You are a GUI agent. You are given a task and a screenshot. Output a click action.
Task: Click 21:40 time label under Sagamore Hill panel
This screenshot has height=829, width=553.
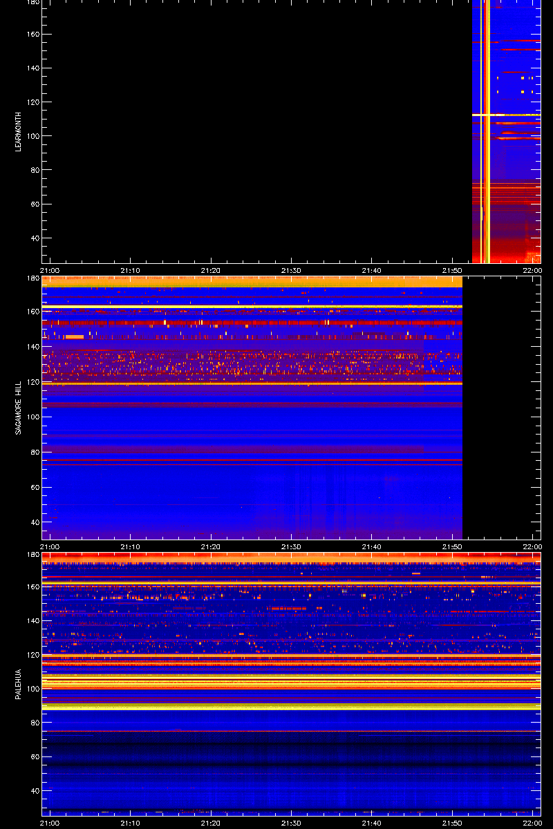pos(372,546)
